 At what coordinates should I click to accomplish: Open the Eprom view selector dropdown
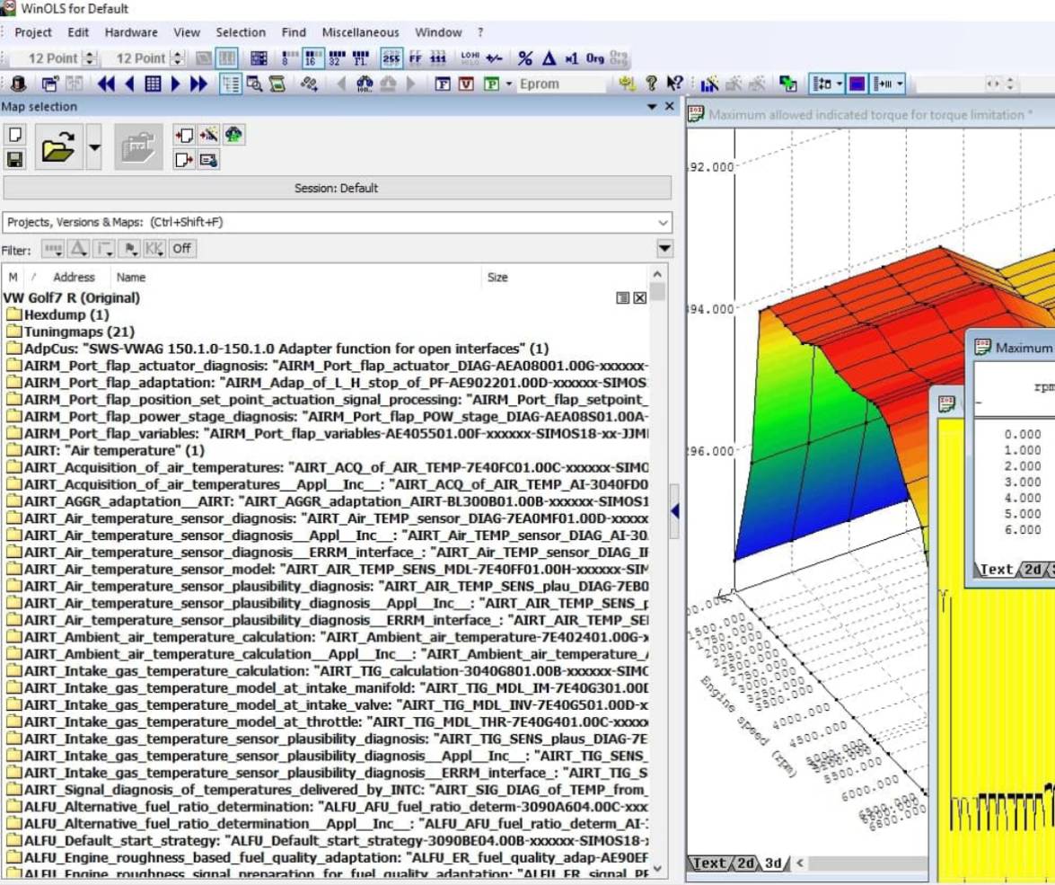coord(509,84)
